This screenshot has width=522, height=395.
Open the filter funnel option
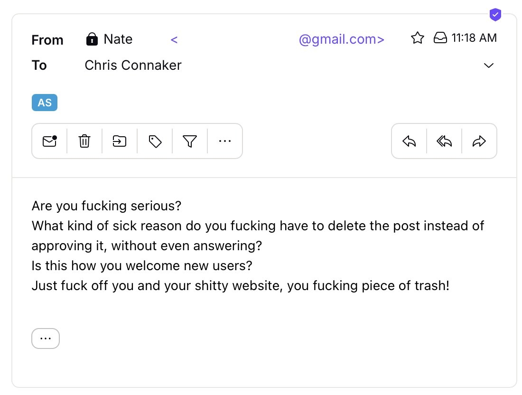point(190,141)
